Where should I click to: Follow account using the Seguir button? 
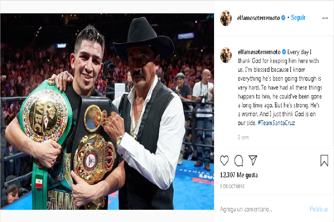(298, 17)
